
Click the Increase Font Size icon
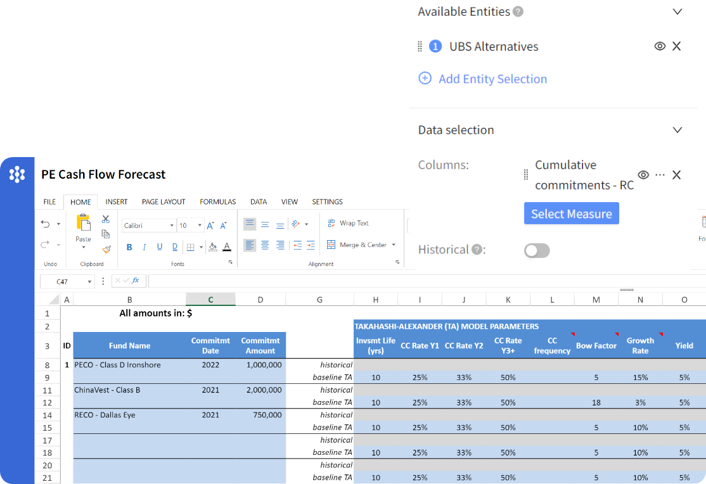click(x=210, y=226)
